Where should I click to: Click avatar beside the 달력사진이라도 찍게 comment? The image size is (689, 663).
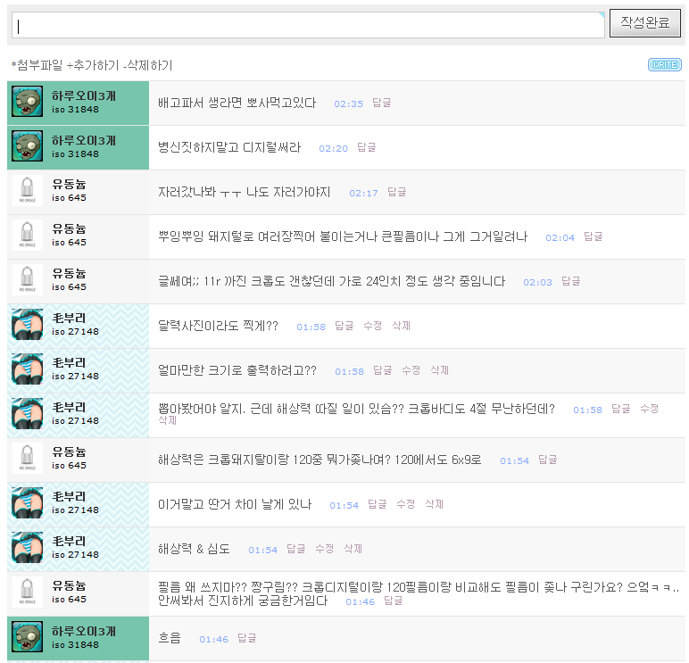click(x=27, y=326)
